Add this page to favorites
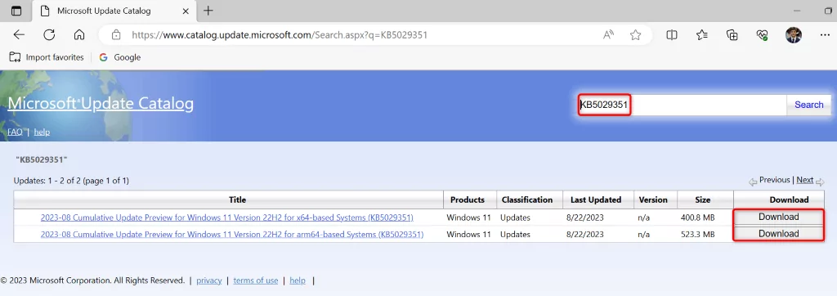 635,34
